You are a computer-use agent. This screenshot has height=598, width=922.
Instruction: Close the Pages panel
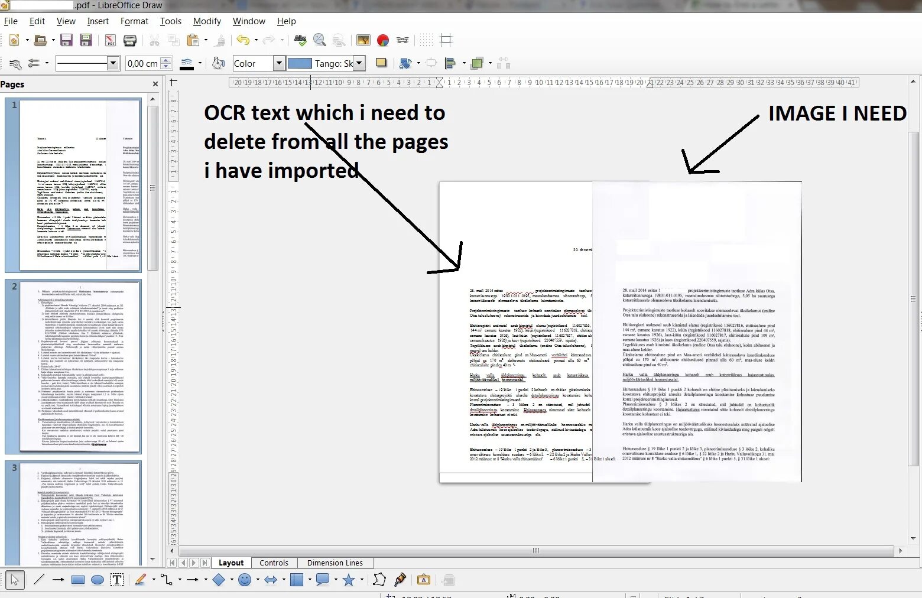(155, 84)
